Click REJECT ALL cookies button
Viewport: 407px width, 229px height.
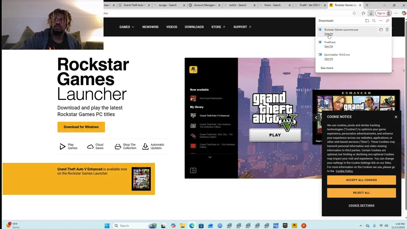[x=362, y=193]
